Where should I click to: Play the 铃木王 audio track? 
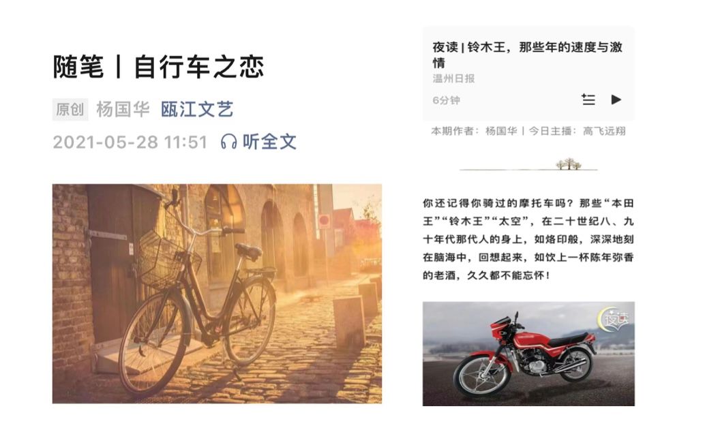pos(616,100)
